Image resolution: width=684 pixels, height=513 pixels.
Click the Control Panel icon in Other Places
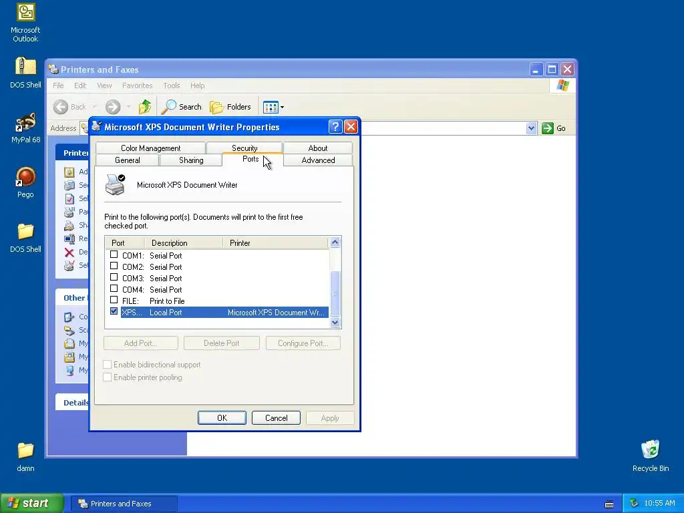tap(69, 317)
